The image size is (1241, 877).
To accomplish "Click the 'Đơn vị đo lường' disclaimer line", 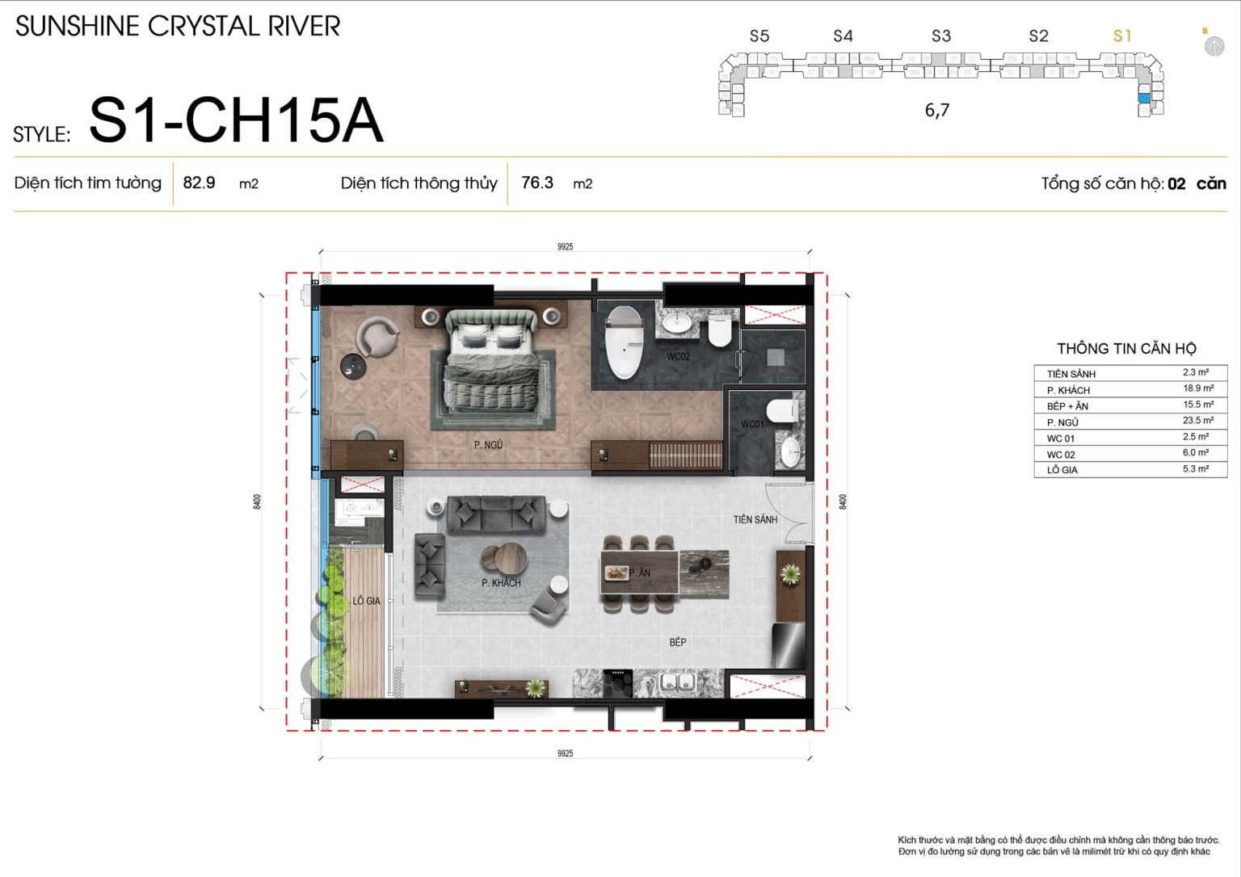I will click(x=1054, y=851).
